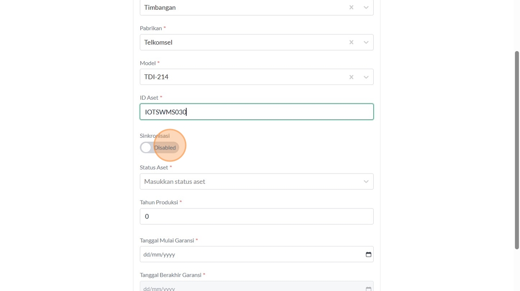The height and width of the screenshot is (291, 520).
Task: Expand the Pabrikan dropdown chevron
Action: [366, 42]
